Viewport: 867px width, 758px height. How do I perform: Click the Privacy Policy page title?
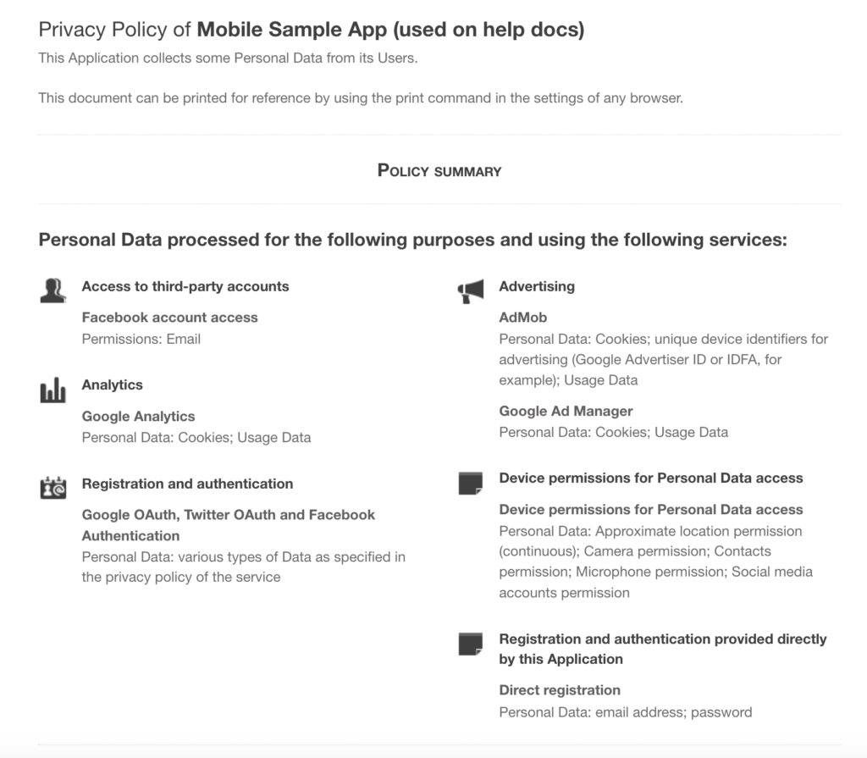point(312,30)
